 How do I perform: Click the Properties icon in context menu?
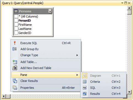15,88
